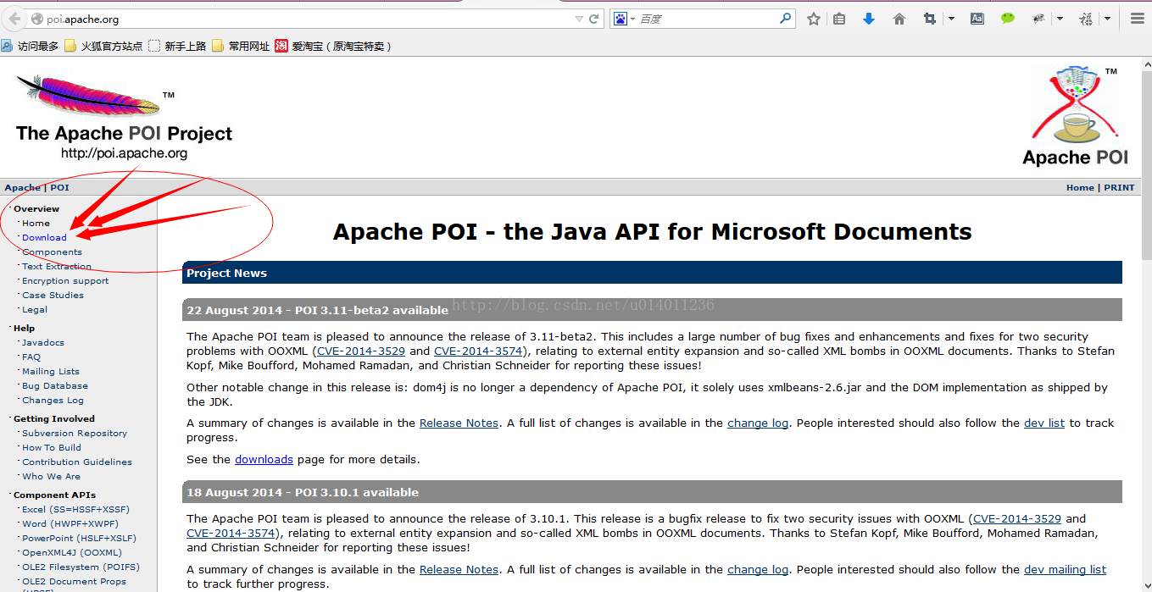The image size is (1152, 592).
Task: Click the 福 character toolbar icon
Action: [1086, 19]
